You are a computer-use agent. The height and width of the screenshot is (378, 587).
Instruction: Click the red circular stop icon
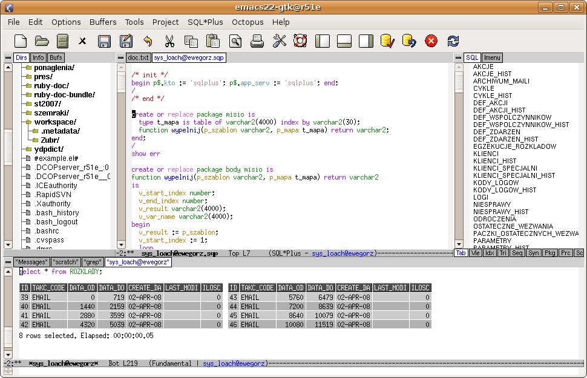[x=431, y=41]
